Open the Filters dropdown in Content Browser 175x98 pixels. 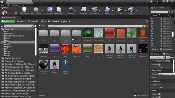point(43,26)
